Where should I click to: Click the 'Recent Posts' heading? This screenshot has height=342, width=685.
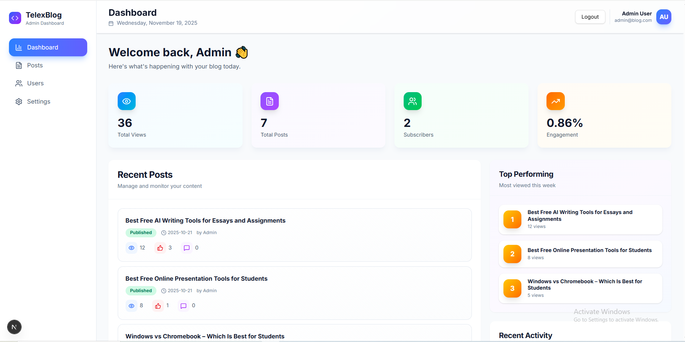pyautogui.click(x=145, y=175)
